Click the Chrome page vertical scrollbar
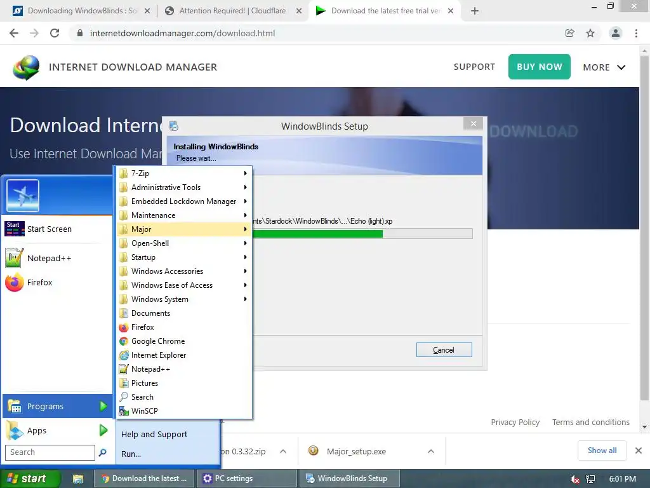Viewport: 650px width, 488px height. 644,228
